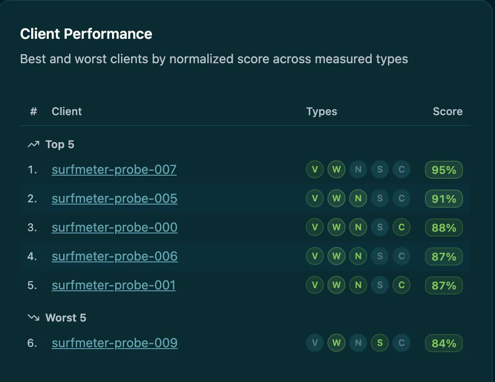495x382 pixels.
Task: Open the surfmeter-probe-009 client link
Action: [115, 343]
